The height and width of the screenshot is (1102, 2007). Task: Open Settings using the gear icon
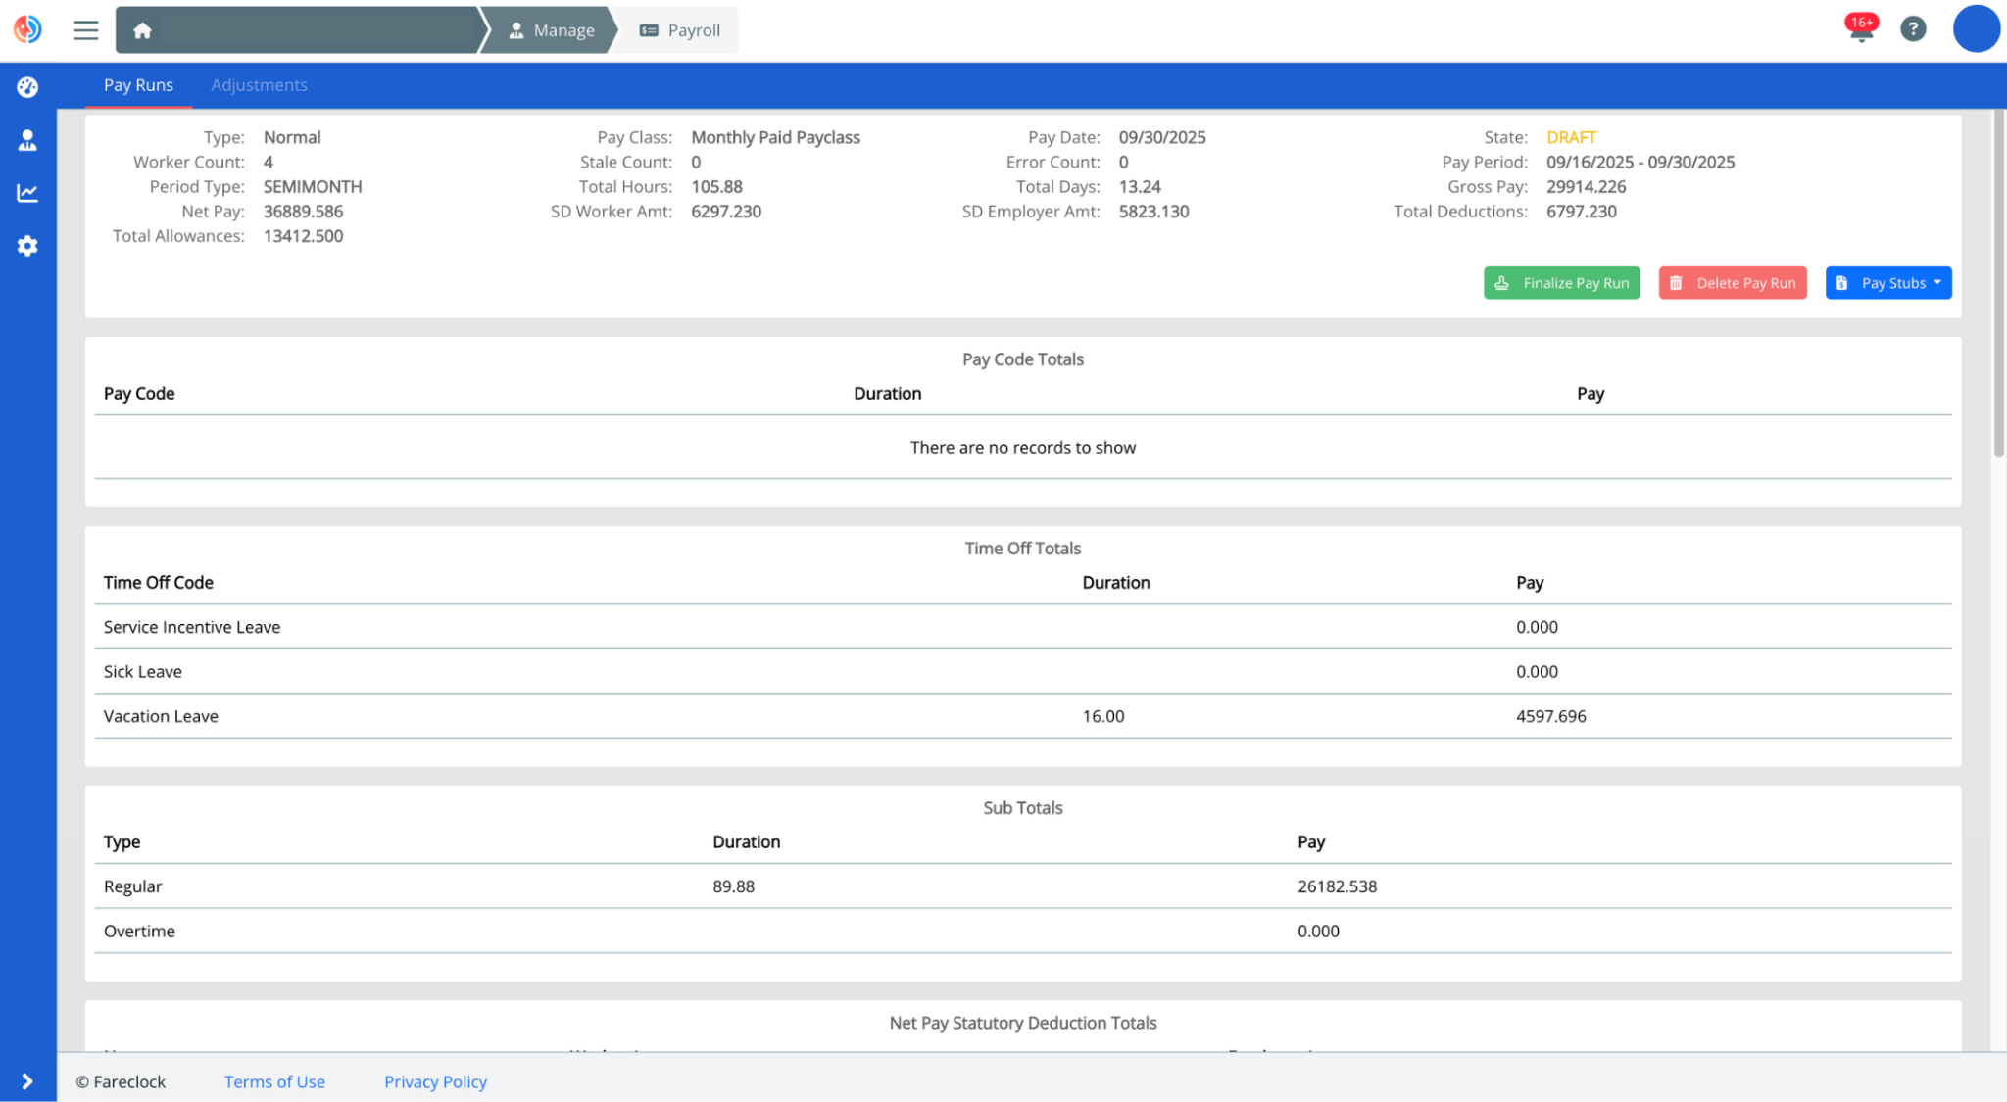pos(26,245)
